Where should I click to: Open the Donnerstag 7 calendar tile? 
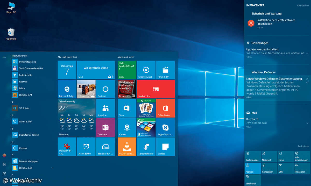(67, 70)
